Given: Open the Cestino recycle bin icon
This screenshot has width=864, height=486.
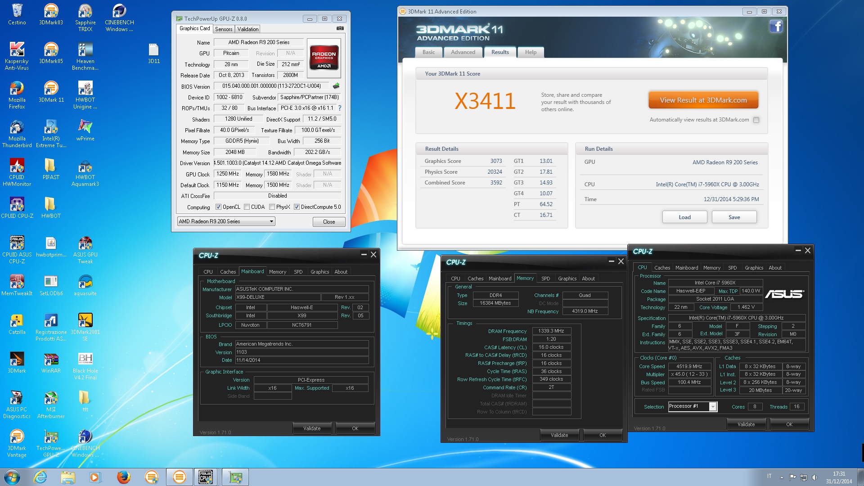Looking at the screenshot, I should (x=17, y=14).
